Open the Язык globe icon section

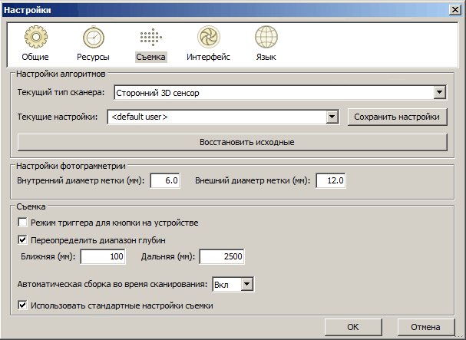click(x=266, y=37)
